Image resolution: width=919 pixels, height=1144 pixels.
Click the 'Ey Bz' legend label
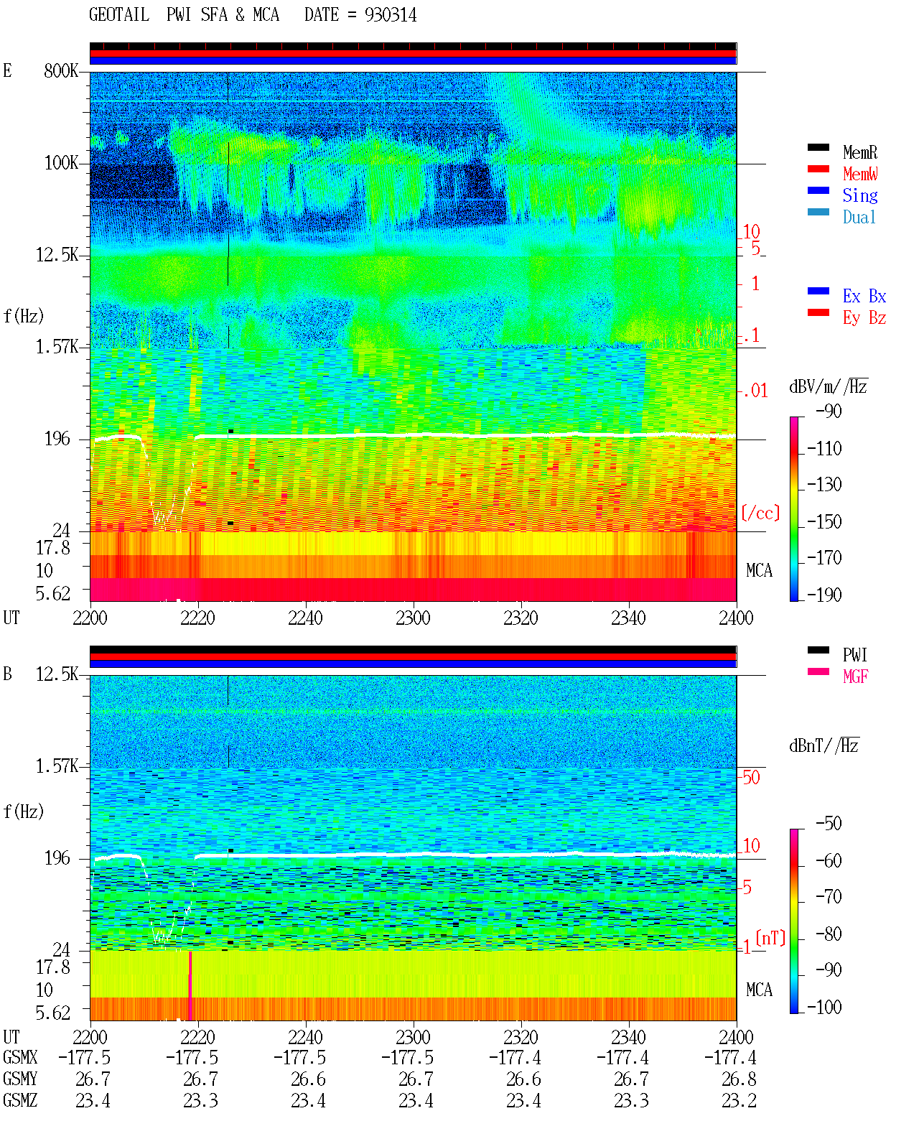tap(864, 317)
